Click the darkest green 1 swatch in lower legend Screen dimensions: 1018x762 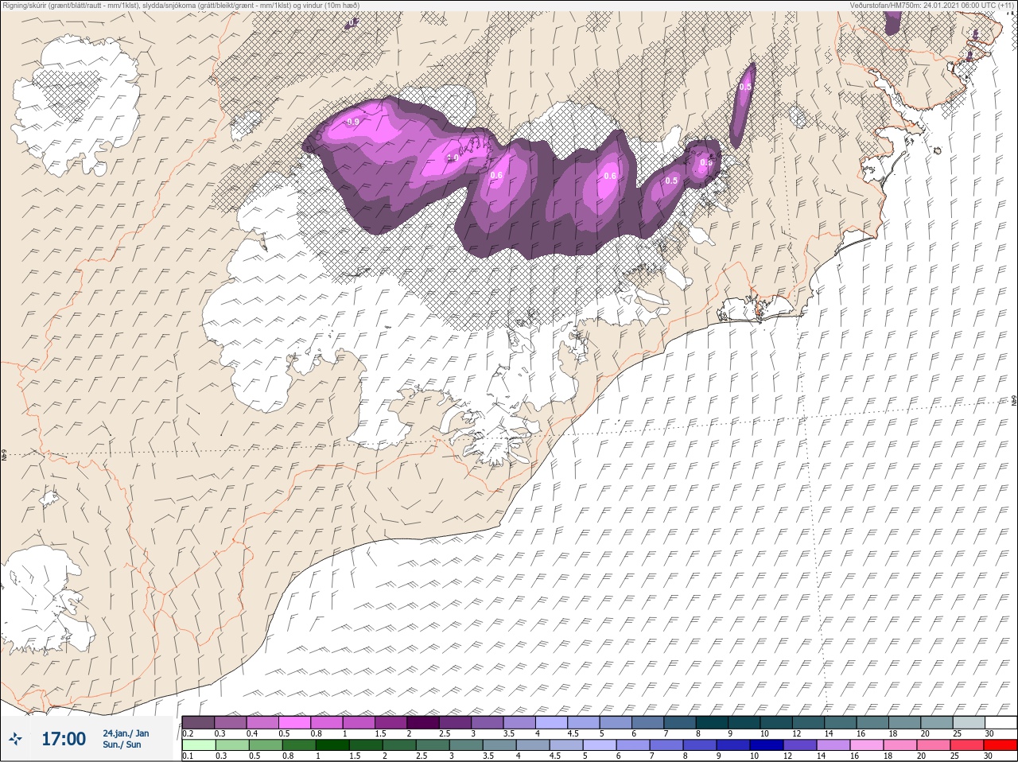coord(332,745)
